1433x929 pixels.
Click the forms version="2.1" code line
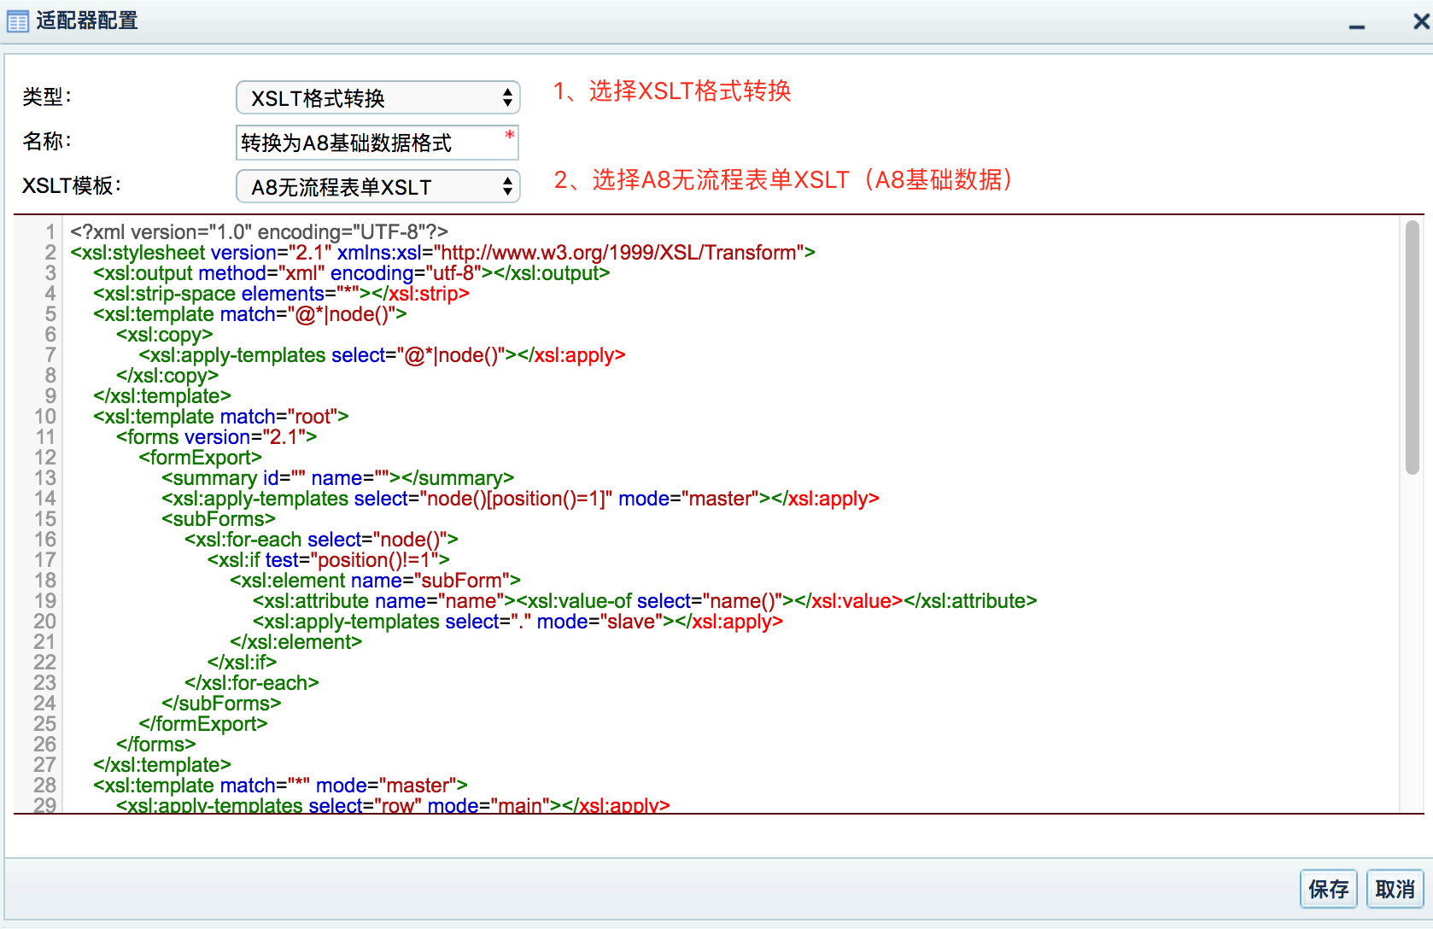[216, 437]
